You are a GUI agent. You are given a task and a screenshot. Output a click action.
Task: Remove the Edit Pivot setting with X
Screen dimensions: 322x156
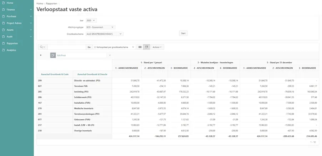click(x=110, y=55)
